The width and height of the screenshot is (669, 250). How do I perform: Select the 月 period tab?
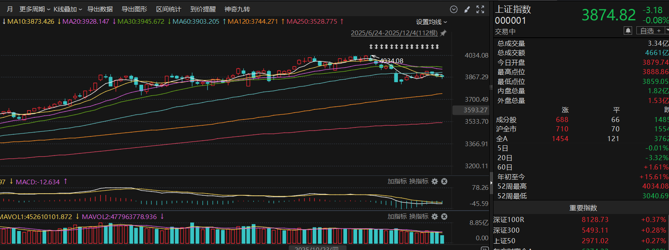point(10,9)
